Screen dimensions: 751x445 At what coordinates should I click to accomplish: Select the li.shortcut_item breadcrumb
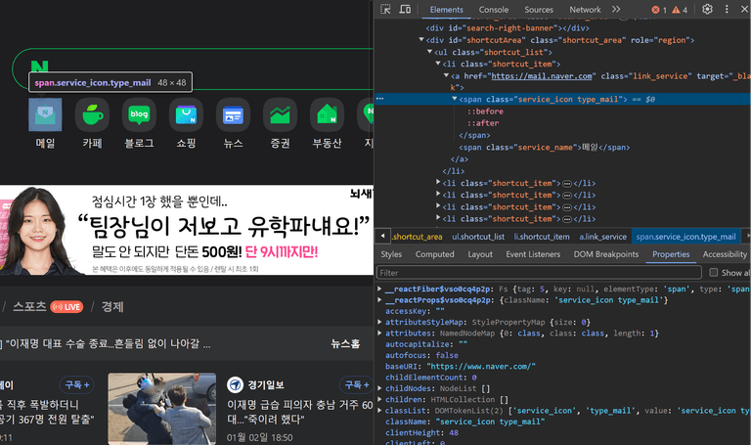tap(542, 237)
